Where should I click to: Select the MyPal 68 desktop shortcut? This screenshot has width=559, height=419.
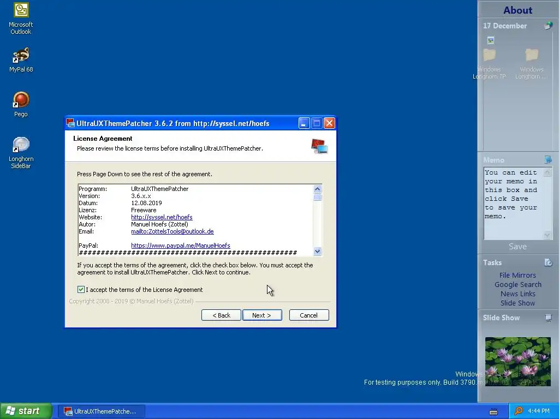[x=21, y=60]
